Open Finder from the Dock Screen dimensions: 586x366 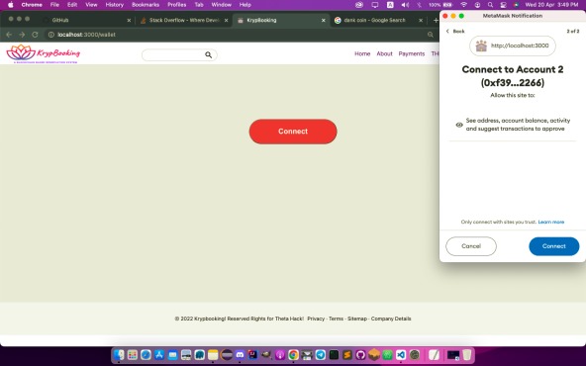(x=119, y=354)
